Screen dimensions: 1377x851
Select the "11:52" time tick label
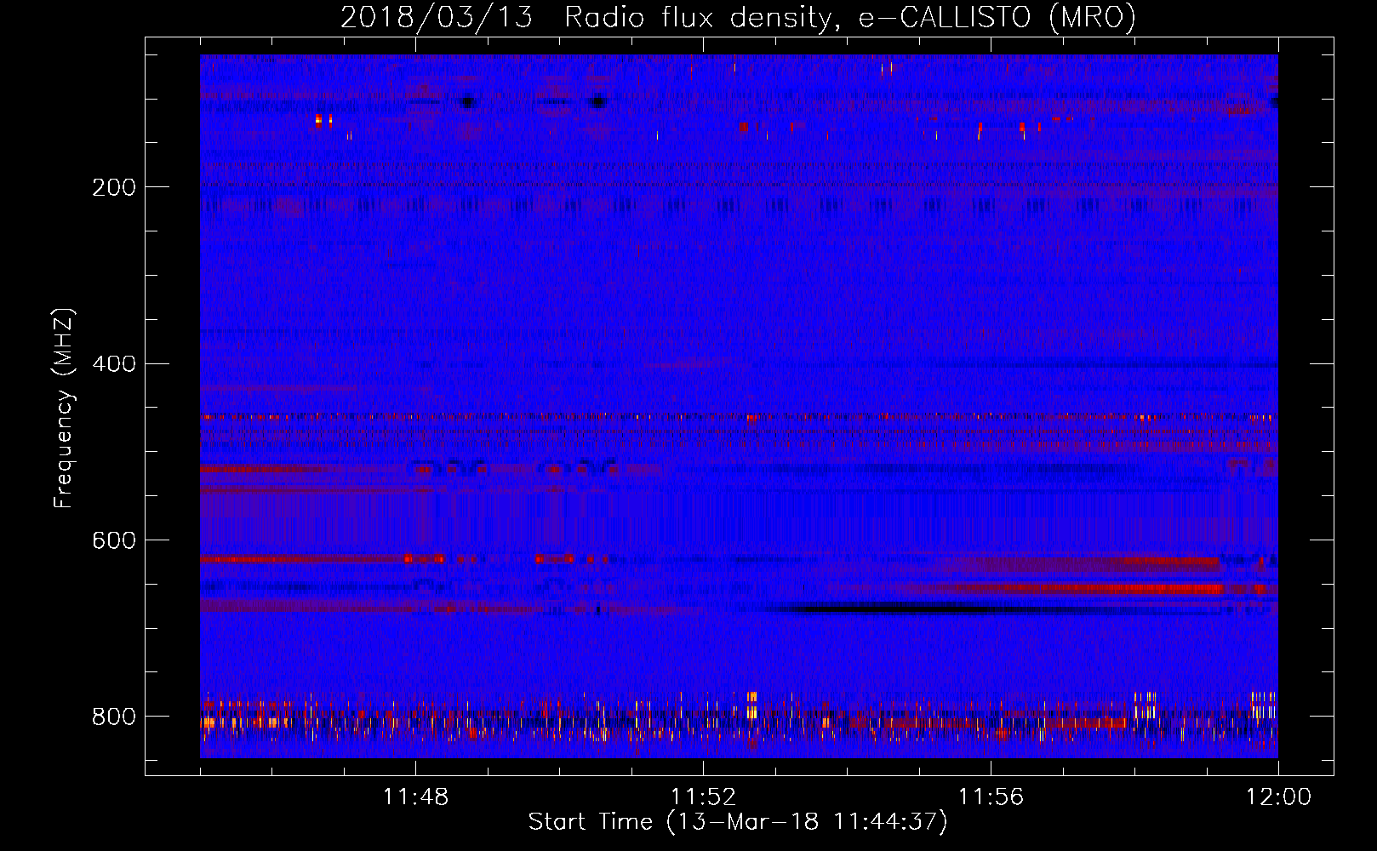(x=703, y=797)
